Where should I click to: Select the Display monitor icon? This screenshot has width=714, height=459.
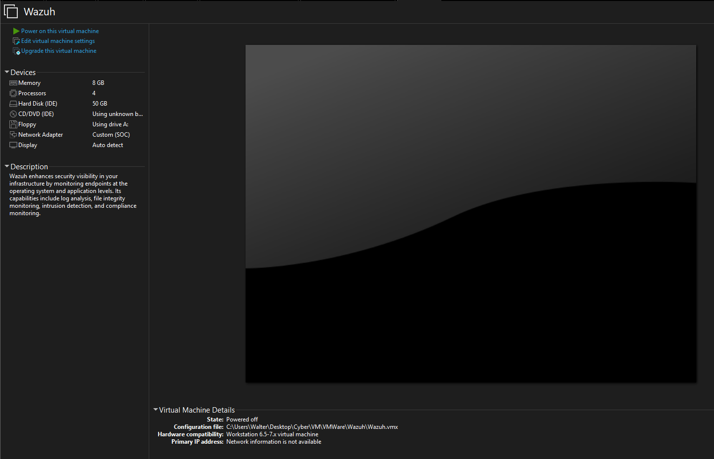(x=13, y=145)
